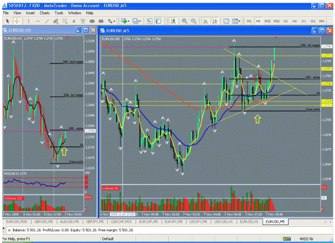The width and height of the screenshot is (335, 243).
Task: Activate the Crosshair tool
Action: [x=17, y=21]
